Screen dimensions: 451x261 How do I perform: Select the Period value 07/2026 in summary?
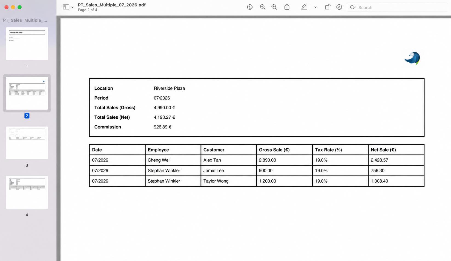162,98
